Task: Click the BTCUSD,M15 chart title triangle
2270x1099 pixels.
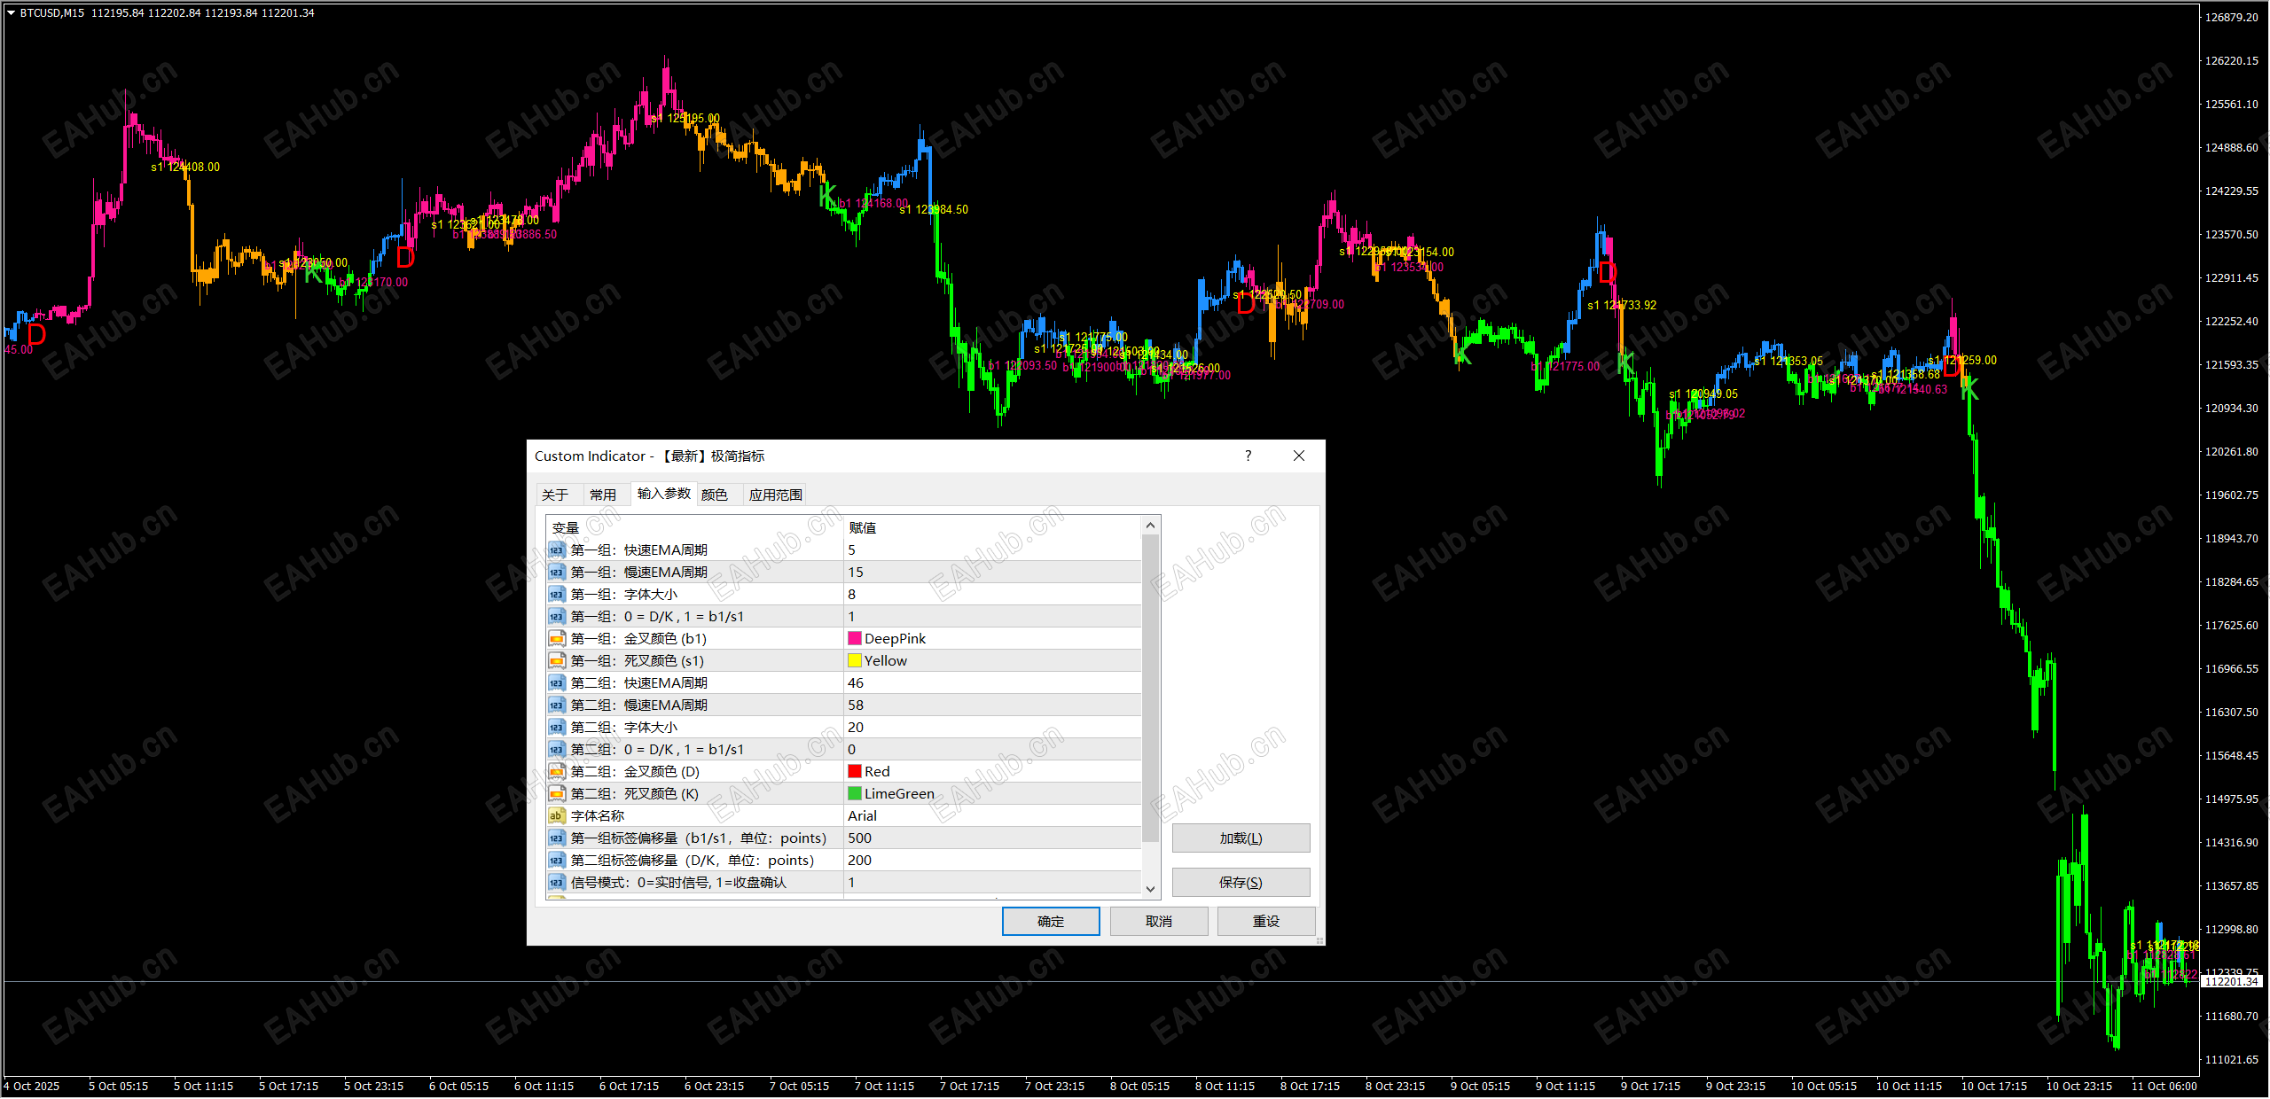Action: click(x=11, y=12)
